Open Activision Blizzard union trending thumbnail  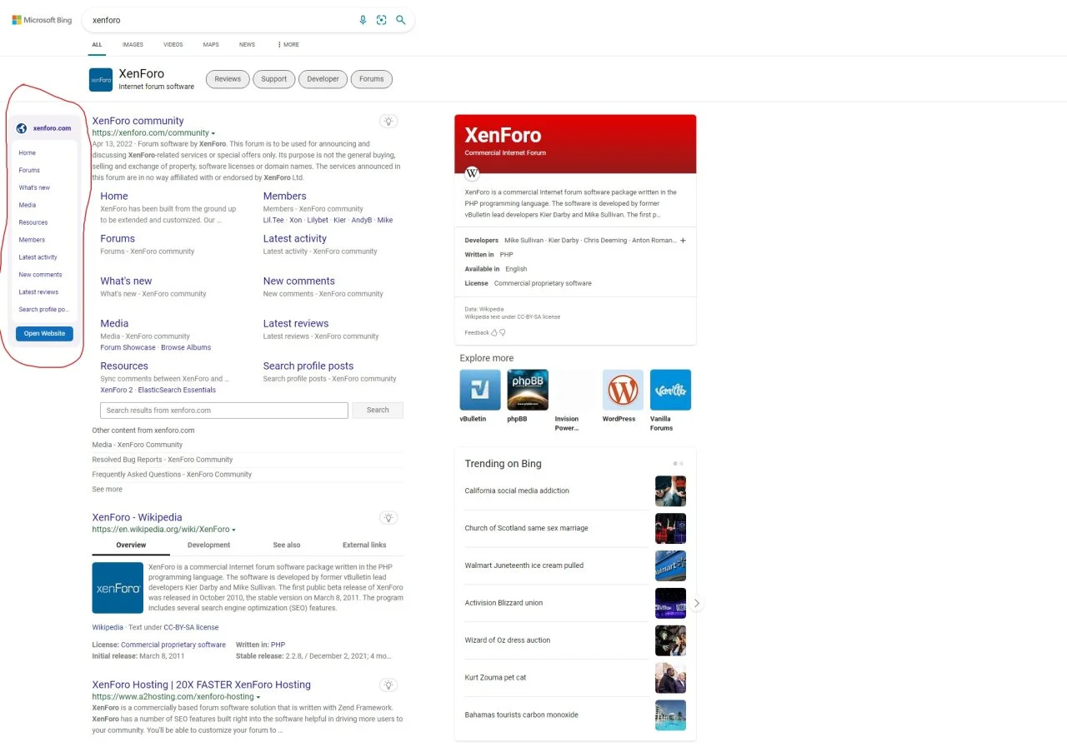670,603
